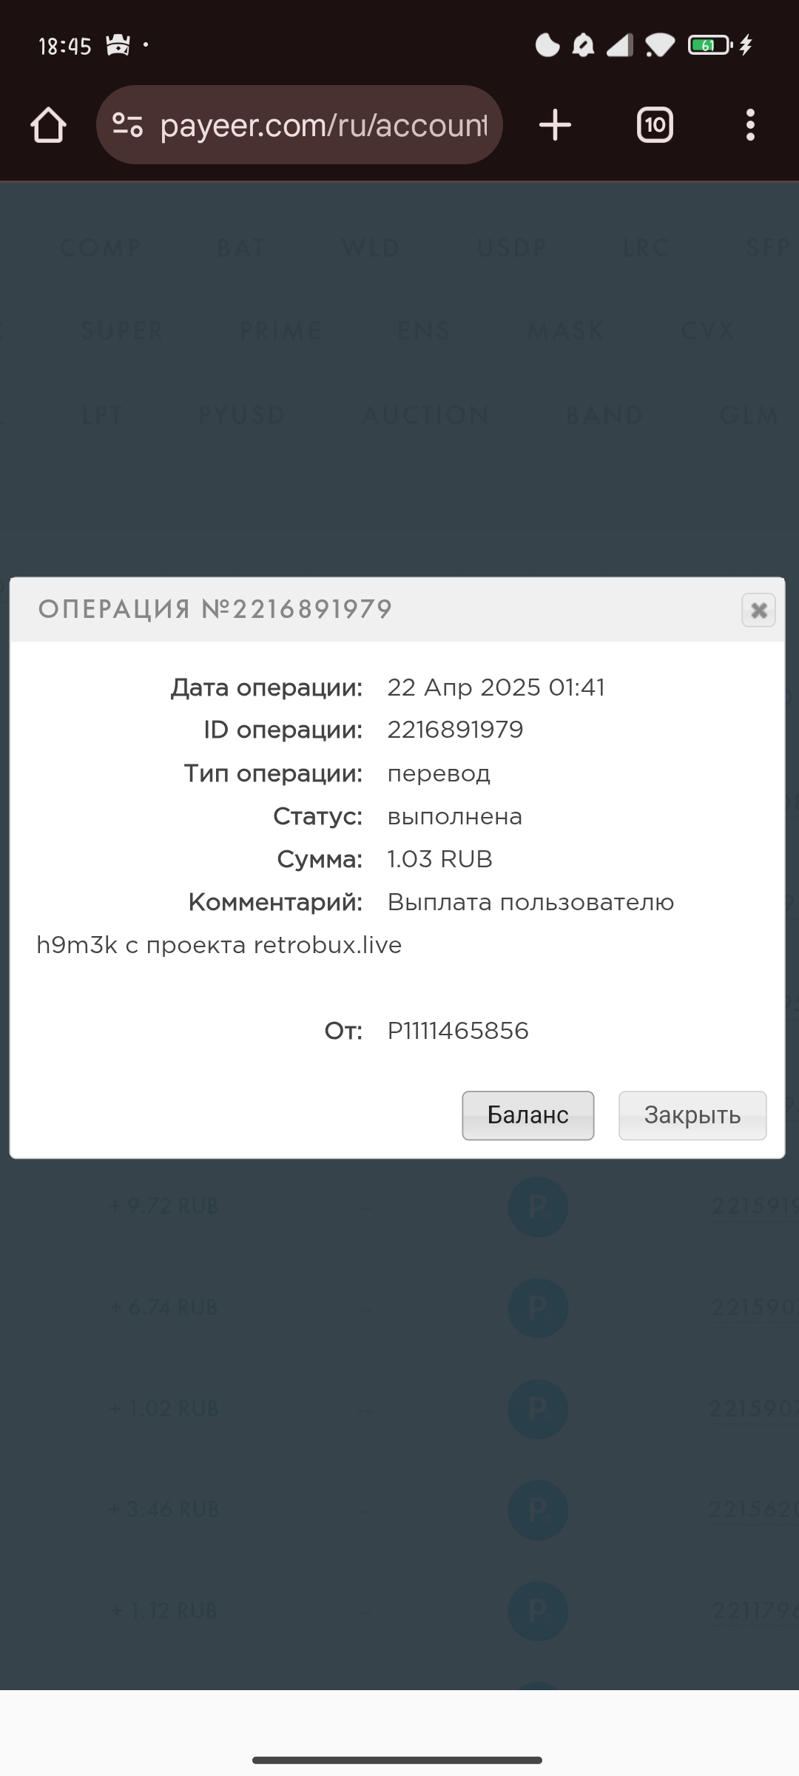The width and height of the screenshot is (799, 1776).
Task: Open the browser three-dot menu
Action: pos(750,125)
